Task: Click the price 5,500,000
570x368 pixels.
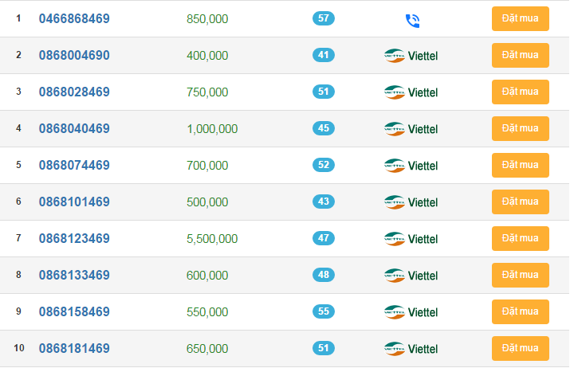Action: (x=212, y=239)
